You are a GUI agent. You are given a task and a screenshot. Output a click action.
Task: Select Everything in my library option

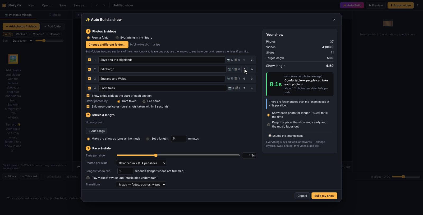pyautogui.click(x=117, y=38)
